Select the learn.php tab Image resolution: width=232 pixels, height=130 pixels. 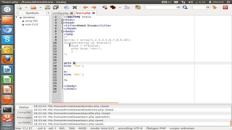coord(83,13)
